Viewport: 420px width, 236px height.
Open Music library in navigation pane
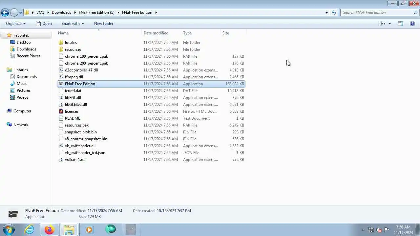[22, 84]
